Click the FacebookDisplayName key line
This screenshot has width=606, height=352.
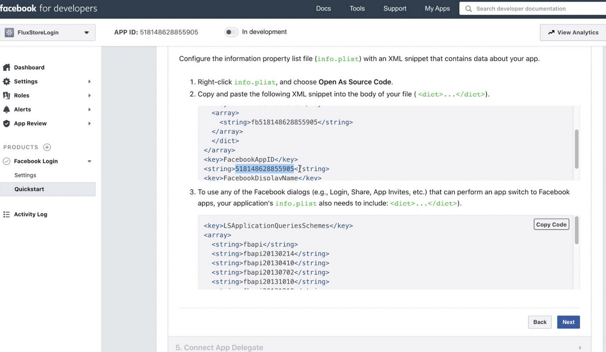point(263,178)
